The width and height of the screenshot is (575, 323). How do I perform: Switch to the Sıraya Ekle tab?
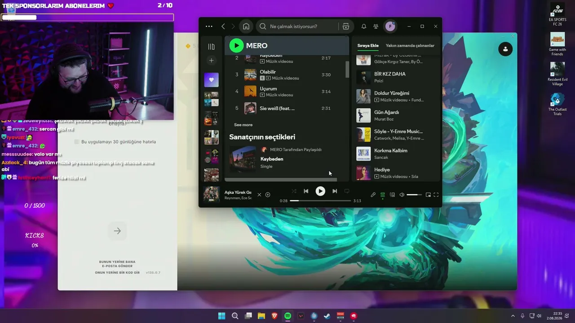pyautogui.click(x=368, y=46)
